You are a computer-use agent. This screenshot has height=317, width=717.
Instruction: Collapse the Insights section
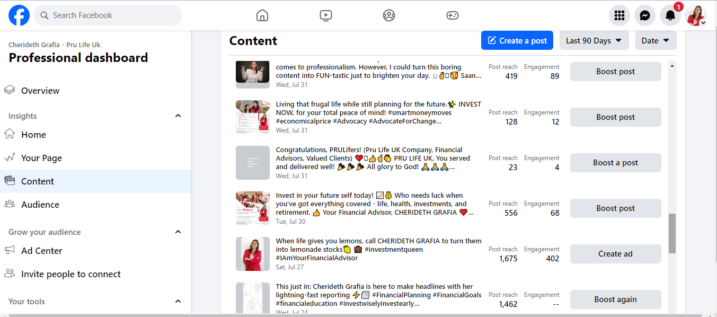pos(178,116)
